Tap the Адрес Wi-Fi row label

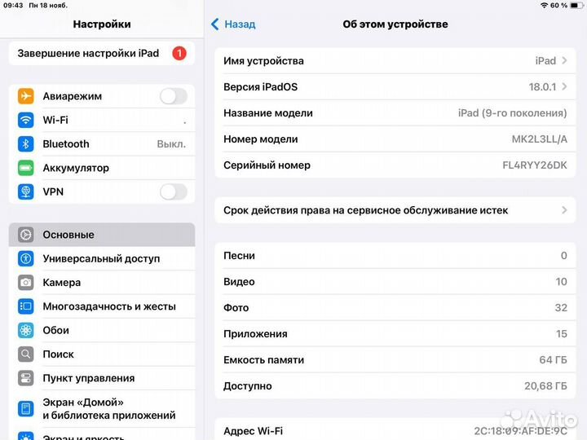pos(253,431)
